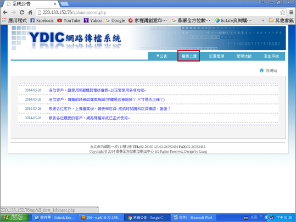Reload the page with refresh icon
The image size is (296, 222).
[x=22, y=13]
